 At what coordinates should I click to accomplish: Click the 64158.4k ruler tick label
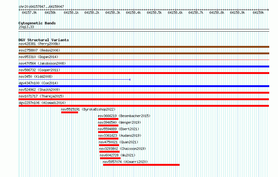pos(133,12)
